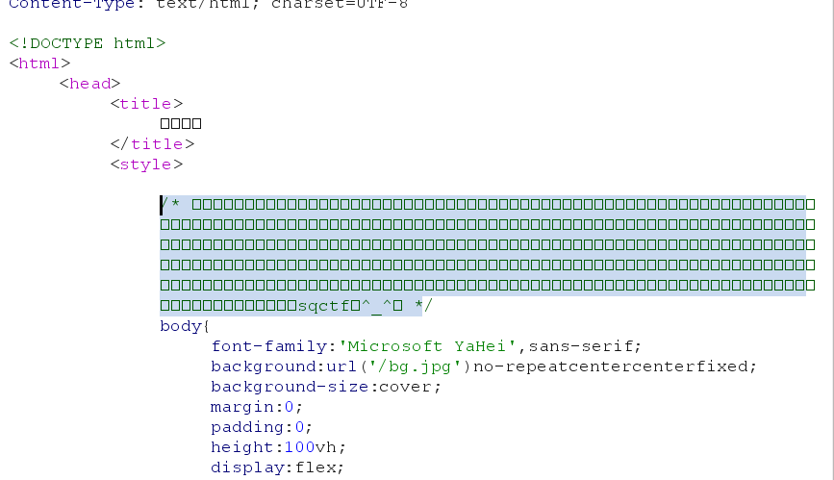
Task: Click the title text placeholder boxes
Action: click(x=180, y=124)
